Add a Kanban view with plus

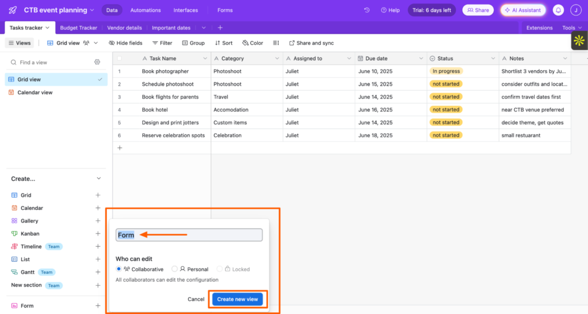[98, 233]
